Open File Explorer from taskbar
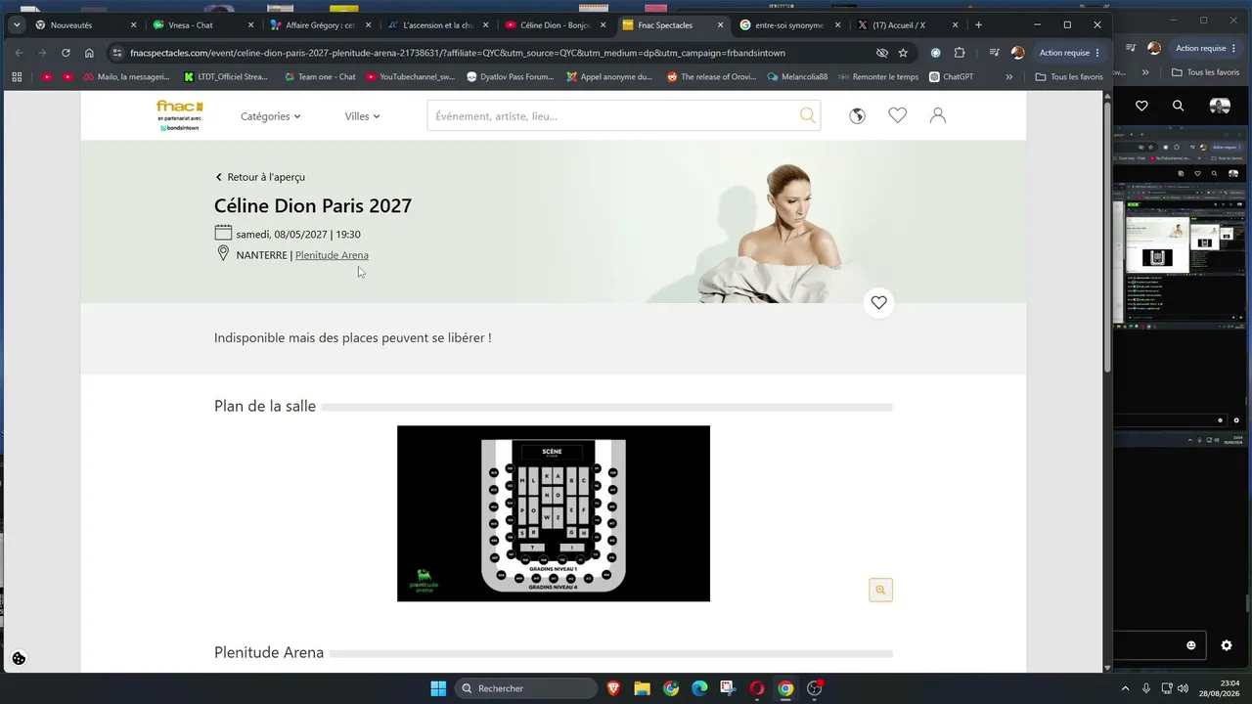This screenshot has height=704, width=1252. coord(642,688)
